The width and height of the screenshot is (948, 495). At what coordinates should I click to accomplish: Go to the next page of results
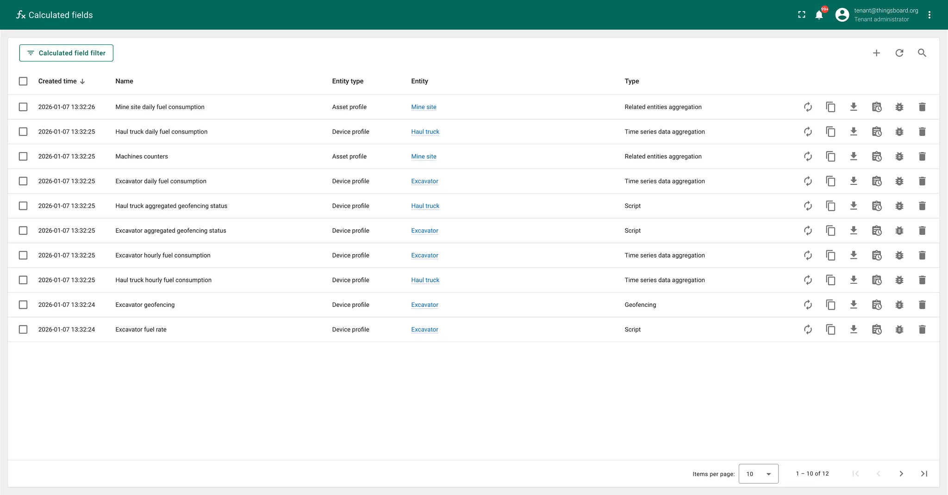(x=901, y=474)
